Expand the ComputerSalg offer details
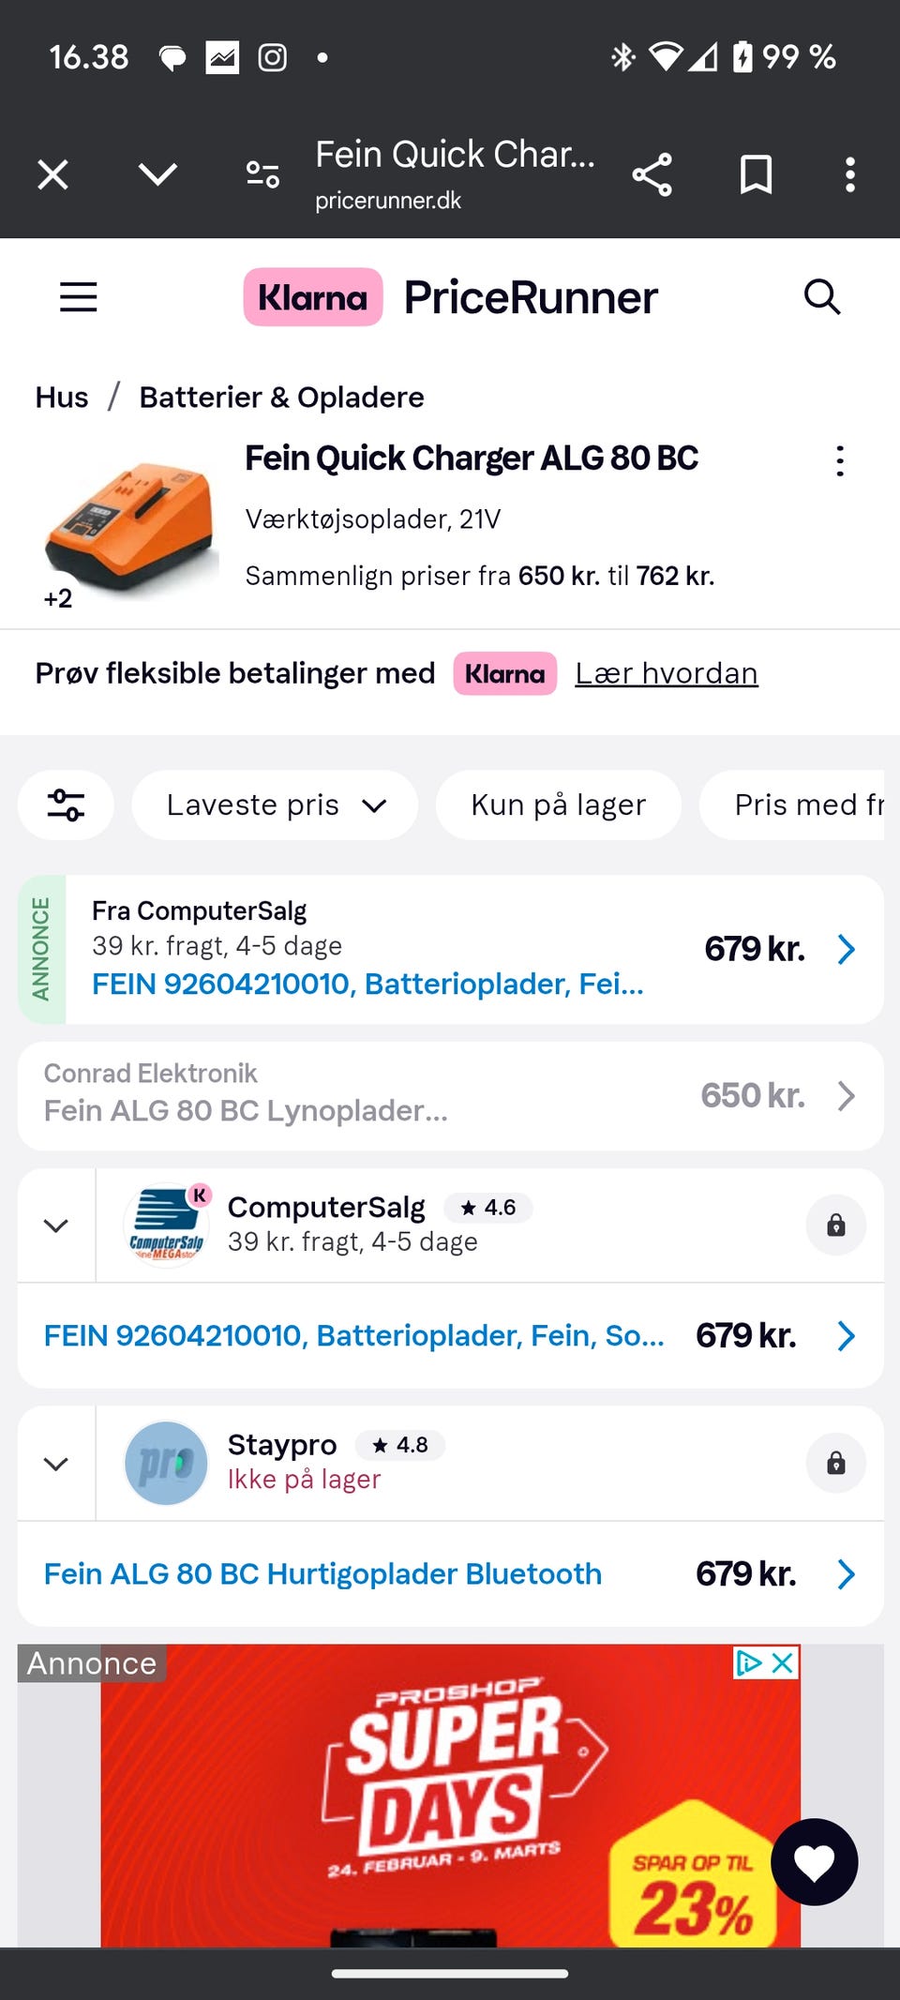900x2000 pixels. [x=56, y=1225]
